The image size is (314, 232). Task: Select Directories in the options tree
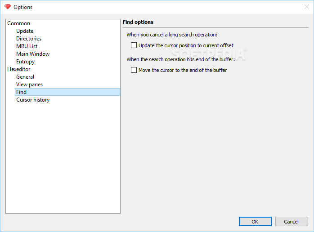pos(29,39)
